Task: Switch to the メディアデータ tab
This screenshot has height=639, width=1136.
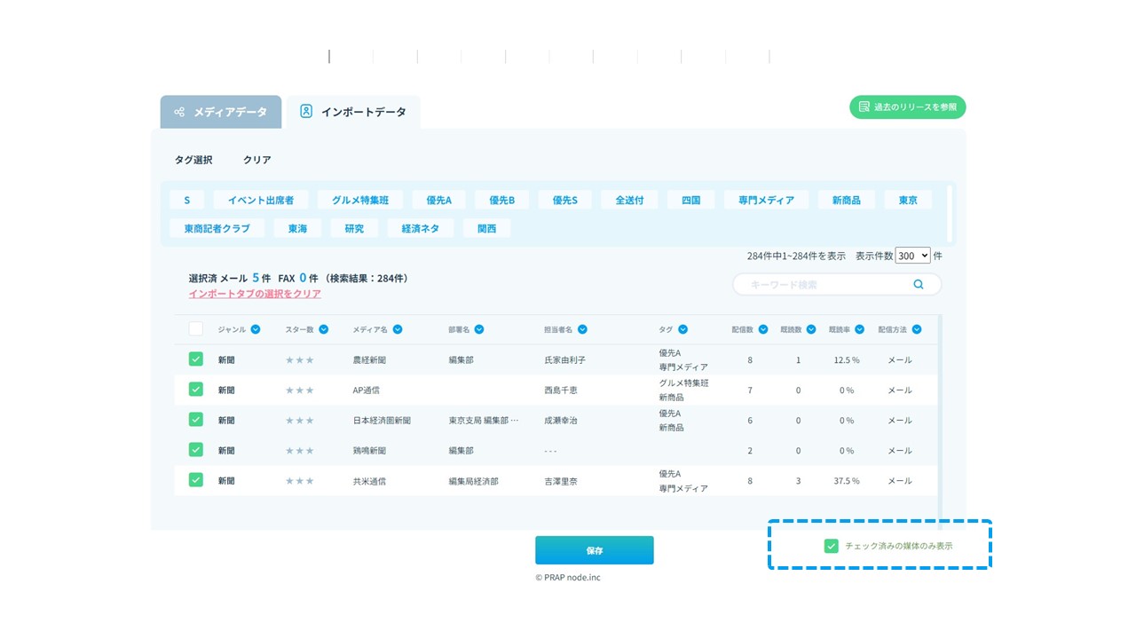Action: coord(221,112)
